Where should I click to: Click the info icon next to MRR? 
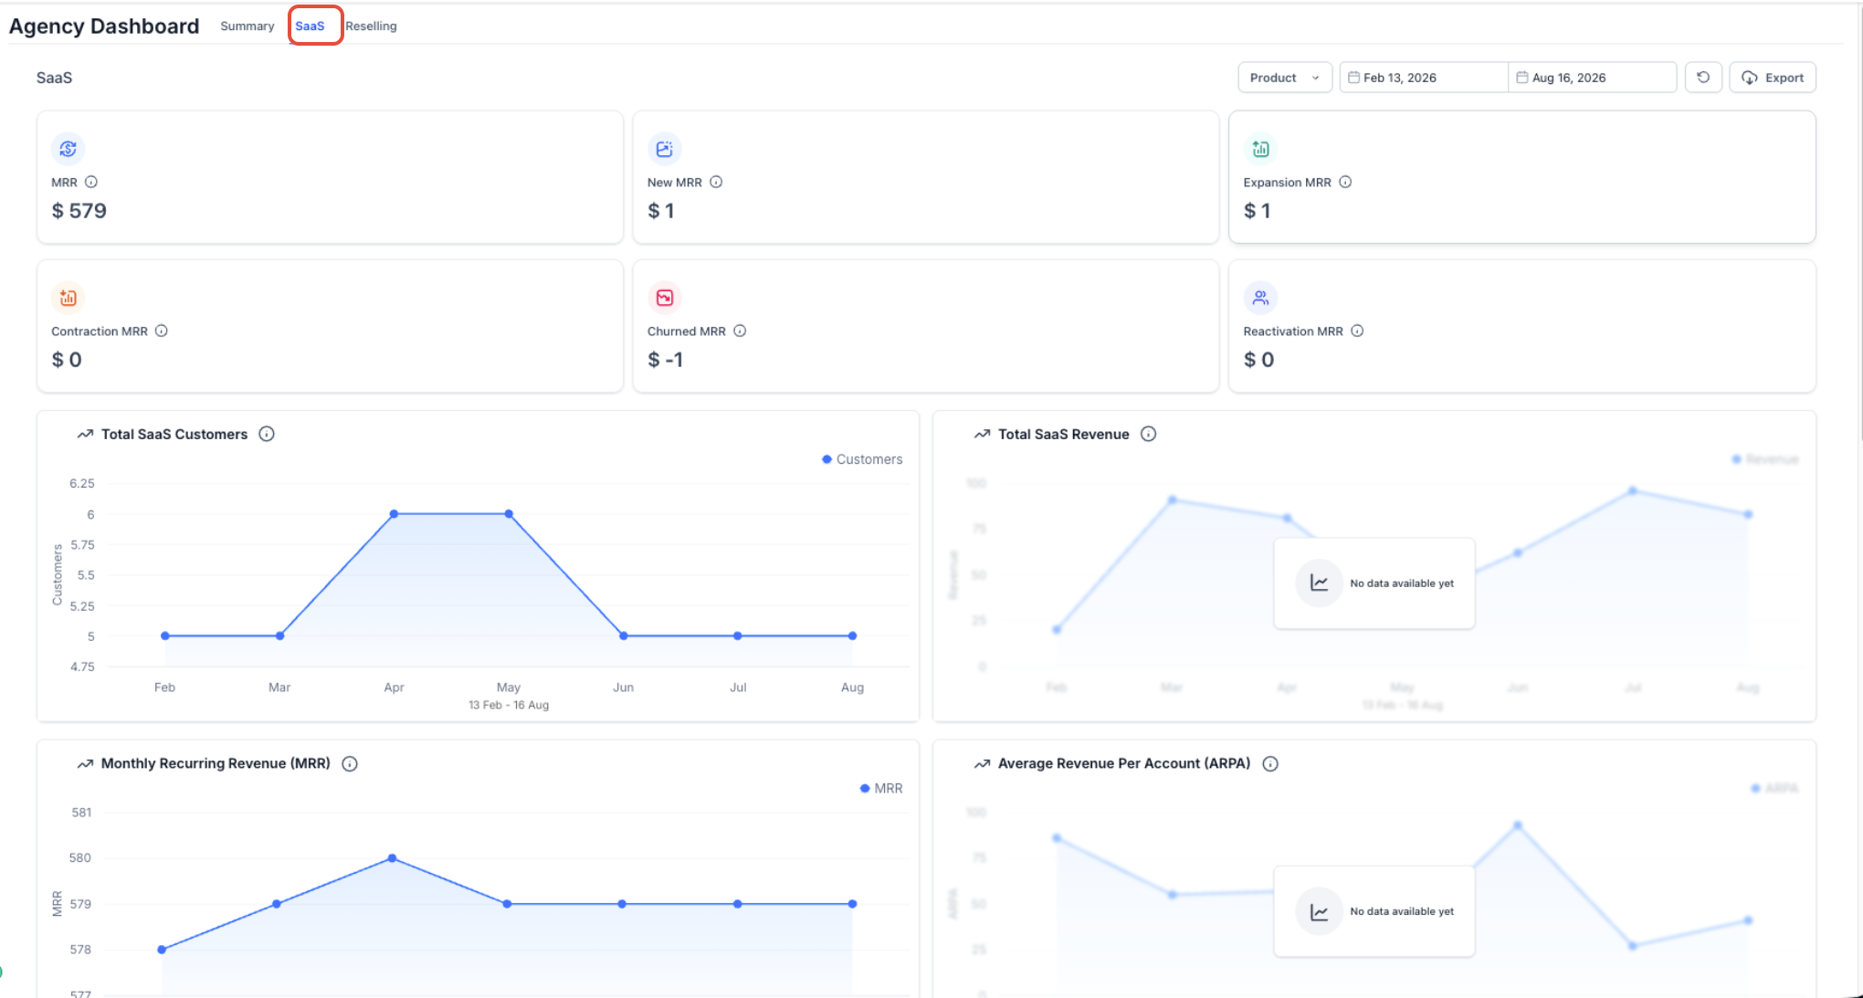pos(91,182)
